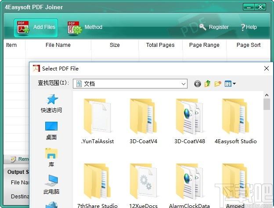The height and width of the screenshot is (208, 274).
Task: Select the 12XueDocs folder
Action: pyautogui.click(x=143, y=186)
